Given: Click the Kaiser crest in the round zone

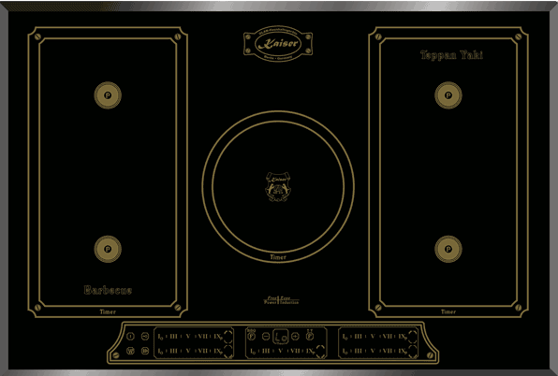Looking at the screenshot, I should pos(278,187).
